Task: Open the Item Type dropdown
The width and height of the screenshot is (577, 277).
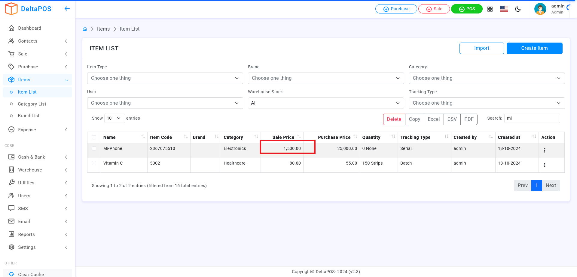Action: (165, 78)
